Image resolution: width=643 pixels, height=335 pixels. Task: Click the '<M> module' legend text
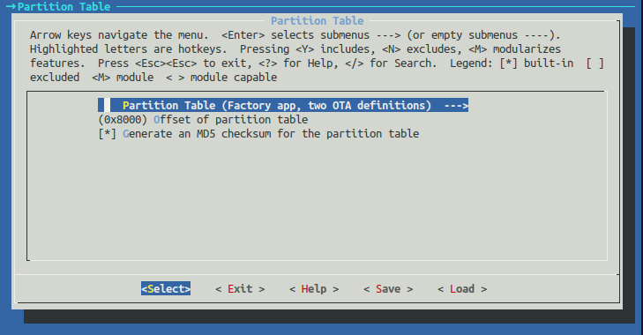coord(123,77)
